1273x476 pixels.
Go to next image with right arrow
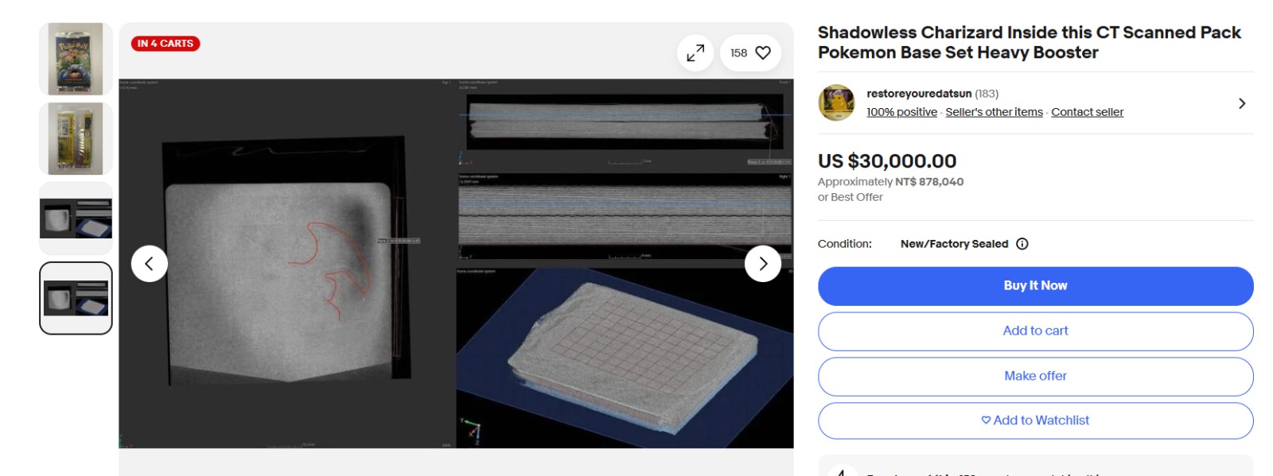click(763, 264)
